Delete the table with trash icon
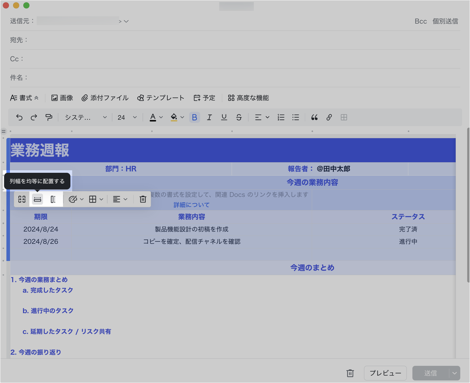This screenshot has width=470, height=383. tap(143, 199)
